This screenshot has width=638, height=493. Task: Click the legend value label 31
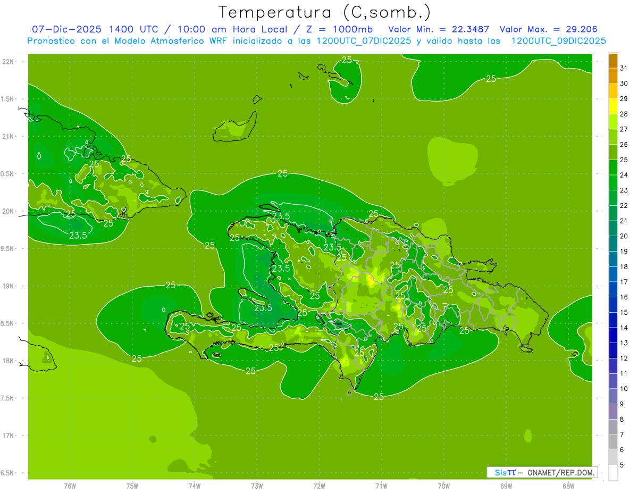(624, 68)
